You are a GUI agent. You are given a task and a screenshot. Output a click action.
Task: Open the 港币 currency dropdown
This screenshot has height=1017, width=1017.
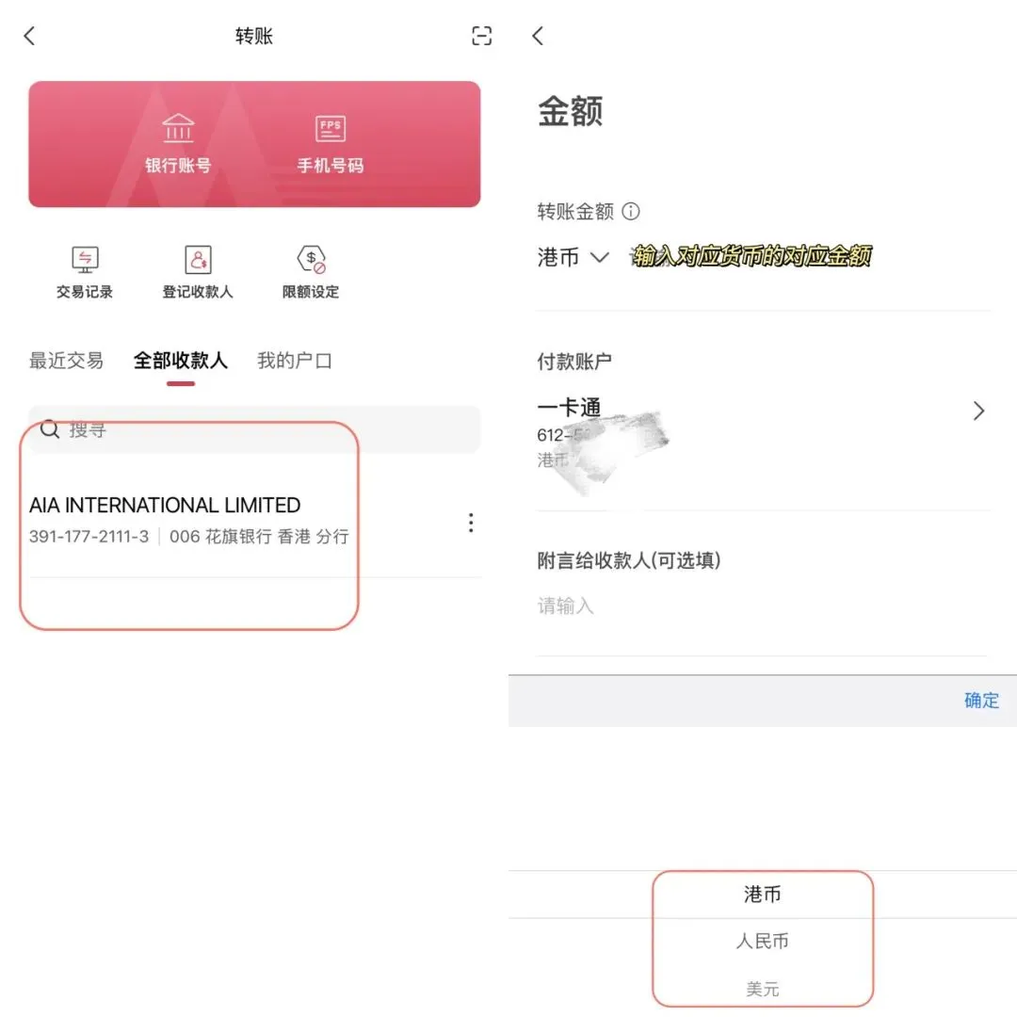(573, 257)
